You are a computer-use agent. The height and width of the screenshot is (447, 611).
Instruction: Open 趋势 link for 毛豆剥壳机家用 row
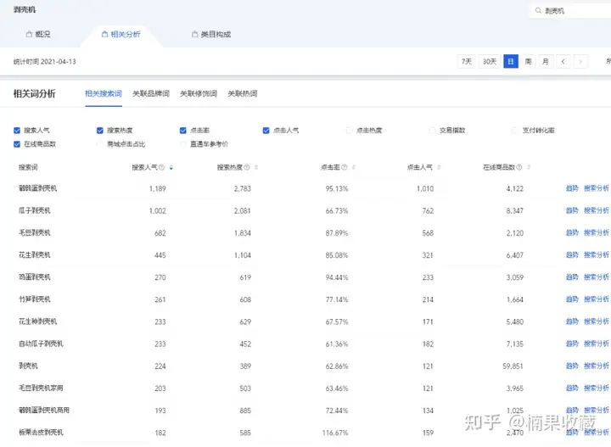click(x=572, y=388)
